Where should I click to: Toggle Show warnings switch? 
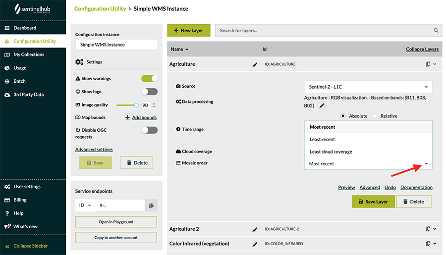[150, 78]
